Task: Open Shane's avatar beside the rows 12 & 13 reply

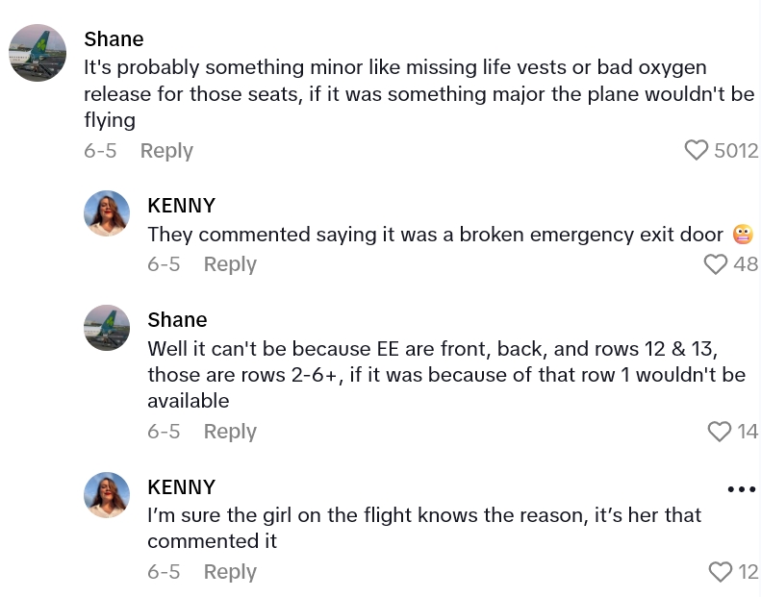Action: 107,328
